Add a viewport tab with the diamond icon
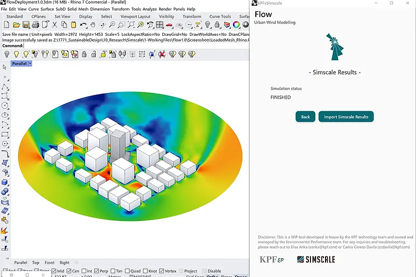Screen dimensions: 416x277 coord(76,262)
